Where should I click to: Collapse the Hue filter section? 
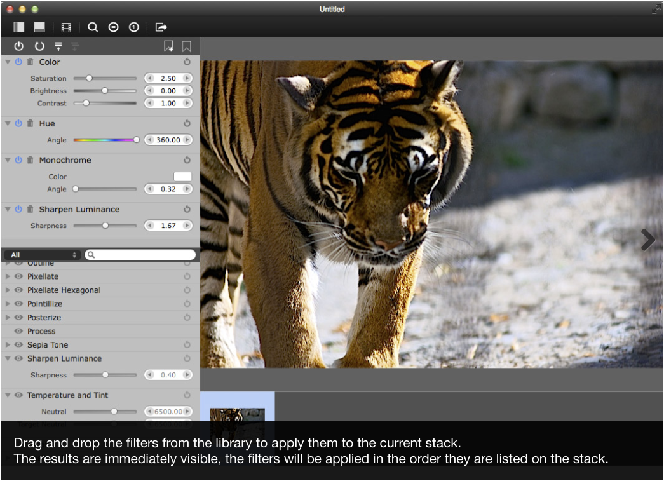tap(8, 123)
